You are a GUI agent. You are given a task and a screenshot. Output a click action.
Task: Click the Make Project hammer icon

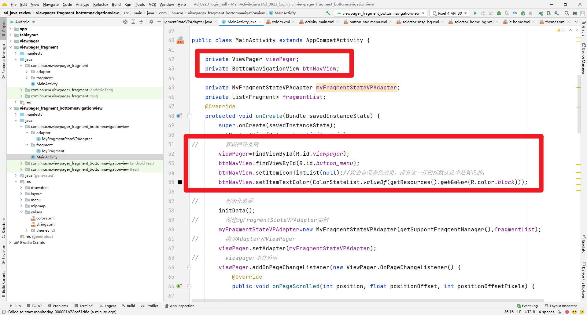pos(328,13)
